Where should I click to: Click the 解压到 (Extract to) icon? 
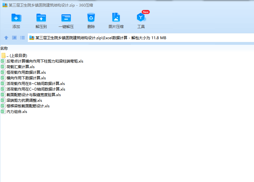pyautogui.click(x=41, y=18)
